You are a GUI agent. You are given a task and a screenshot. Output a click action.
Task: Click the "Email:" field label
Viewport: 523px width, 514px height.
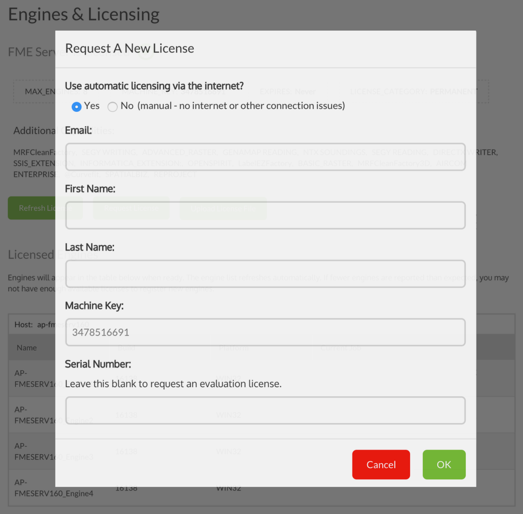(78, 130)
